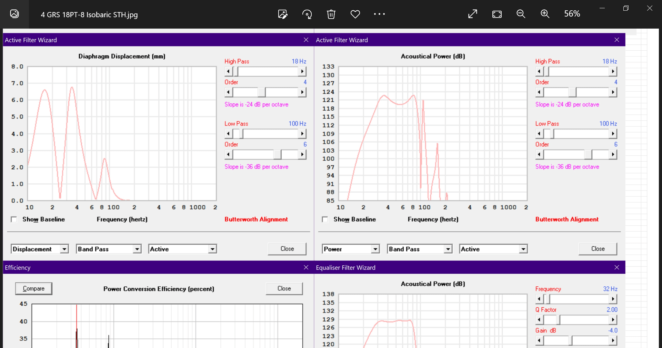The height and width of the screenshot is (348, 662).
Task: Click the Fit to window icon
Action: click(497, 14)
